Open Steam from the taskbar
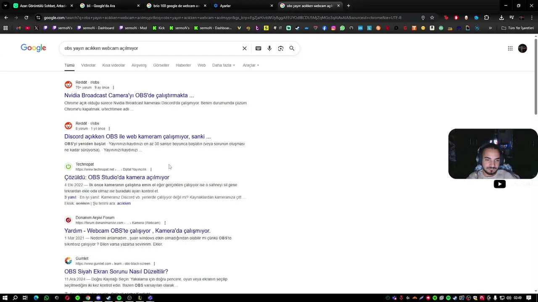Screen dimensions: 538x302 tap(108, 298)
